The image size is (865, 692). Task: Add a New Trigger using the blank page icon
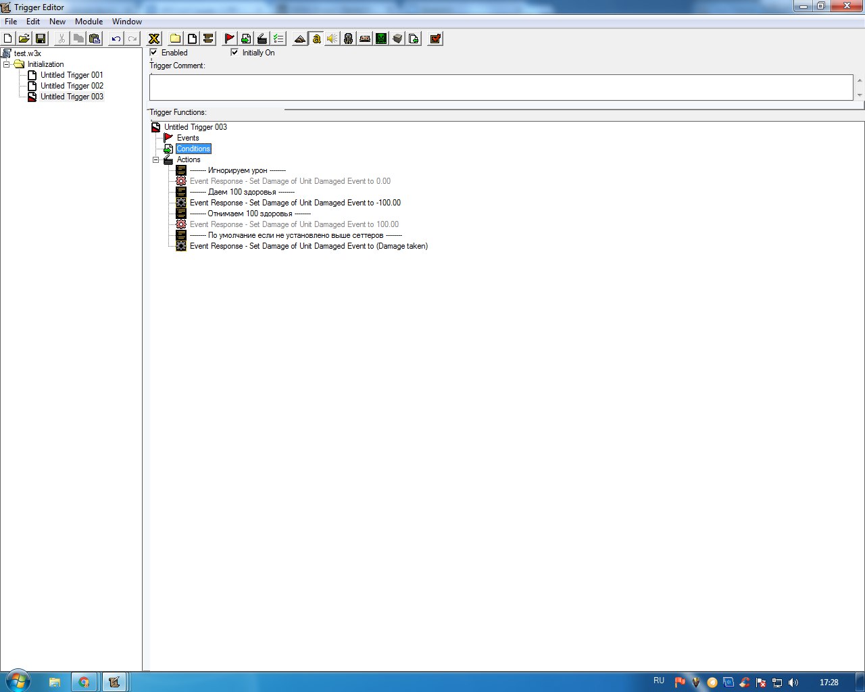(x=192, y=39)
